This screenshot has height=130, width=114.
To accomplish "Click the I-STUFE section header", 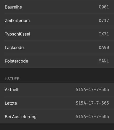I will [12, 79].
